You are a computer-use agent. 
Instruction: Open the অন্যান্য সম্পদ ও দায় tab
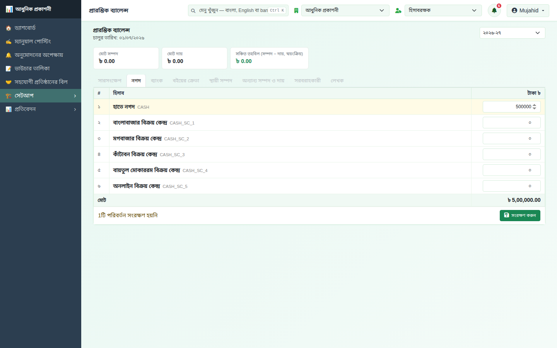click(263, 81)
